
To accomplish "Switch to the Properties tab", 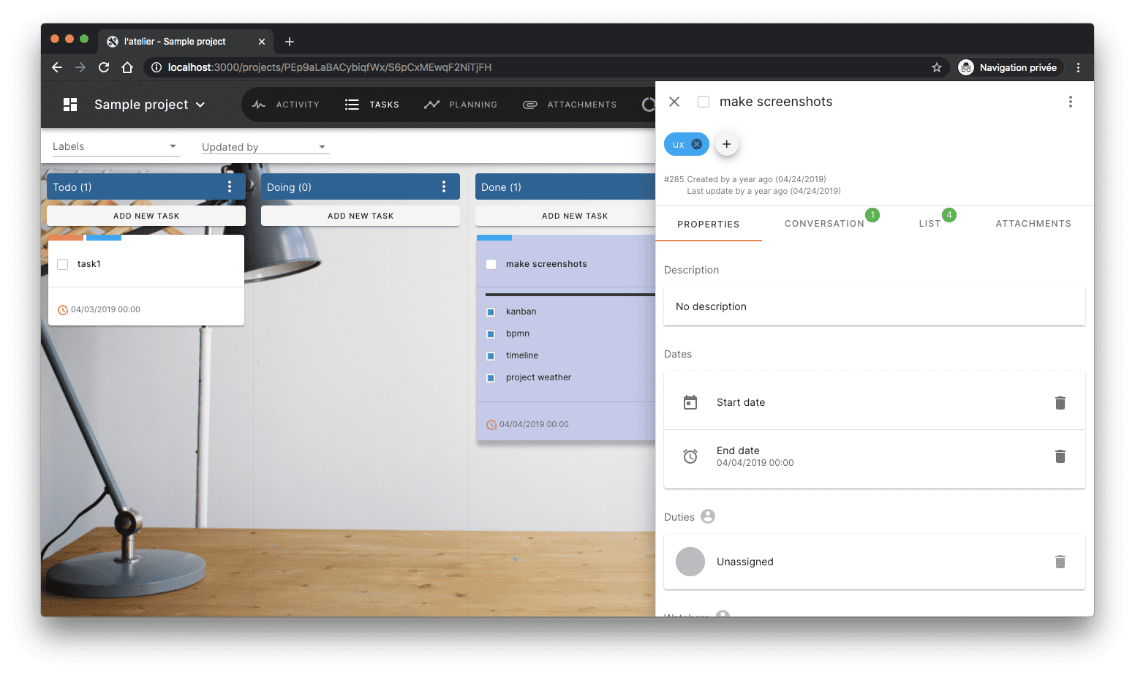I will (709, 224).
